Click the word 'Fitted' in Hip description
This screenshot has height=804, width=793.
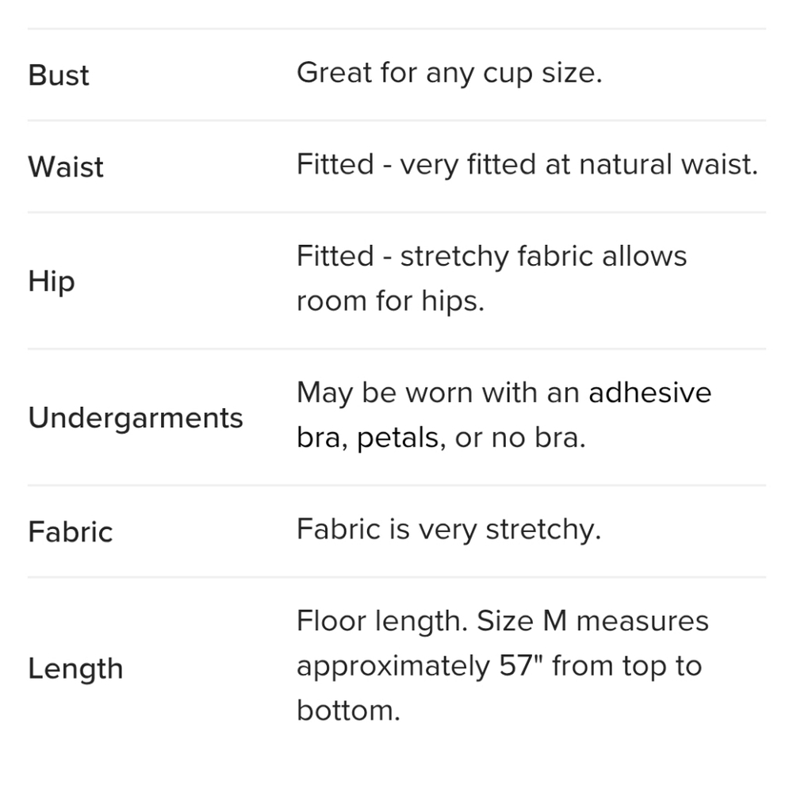tap(335, 256)
